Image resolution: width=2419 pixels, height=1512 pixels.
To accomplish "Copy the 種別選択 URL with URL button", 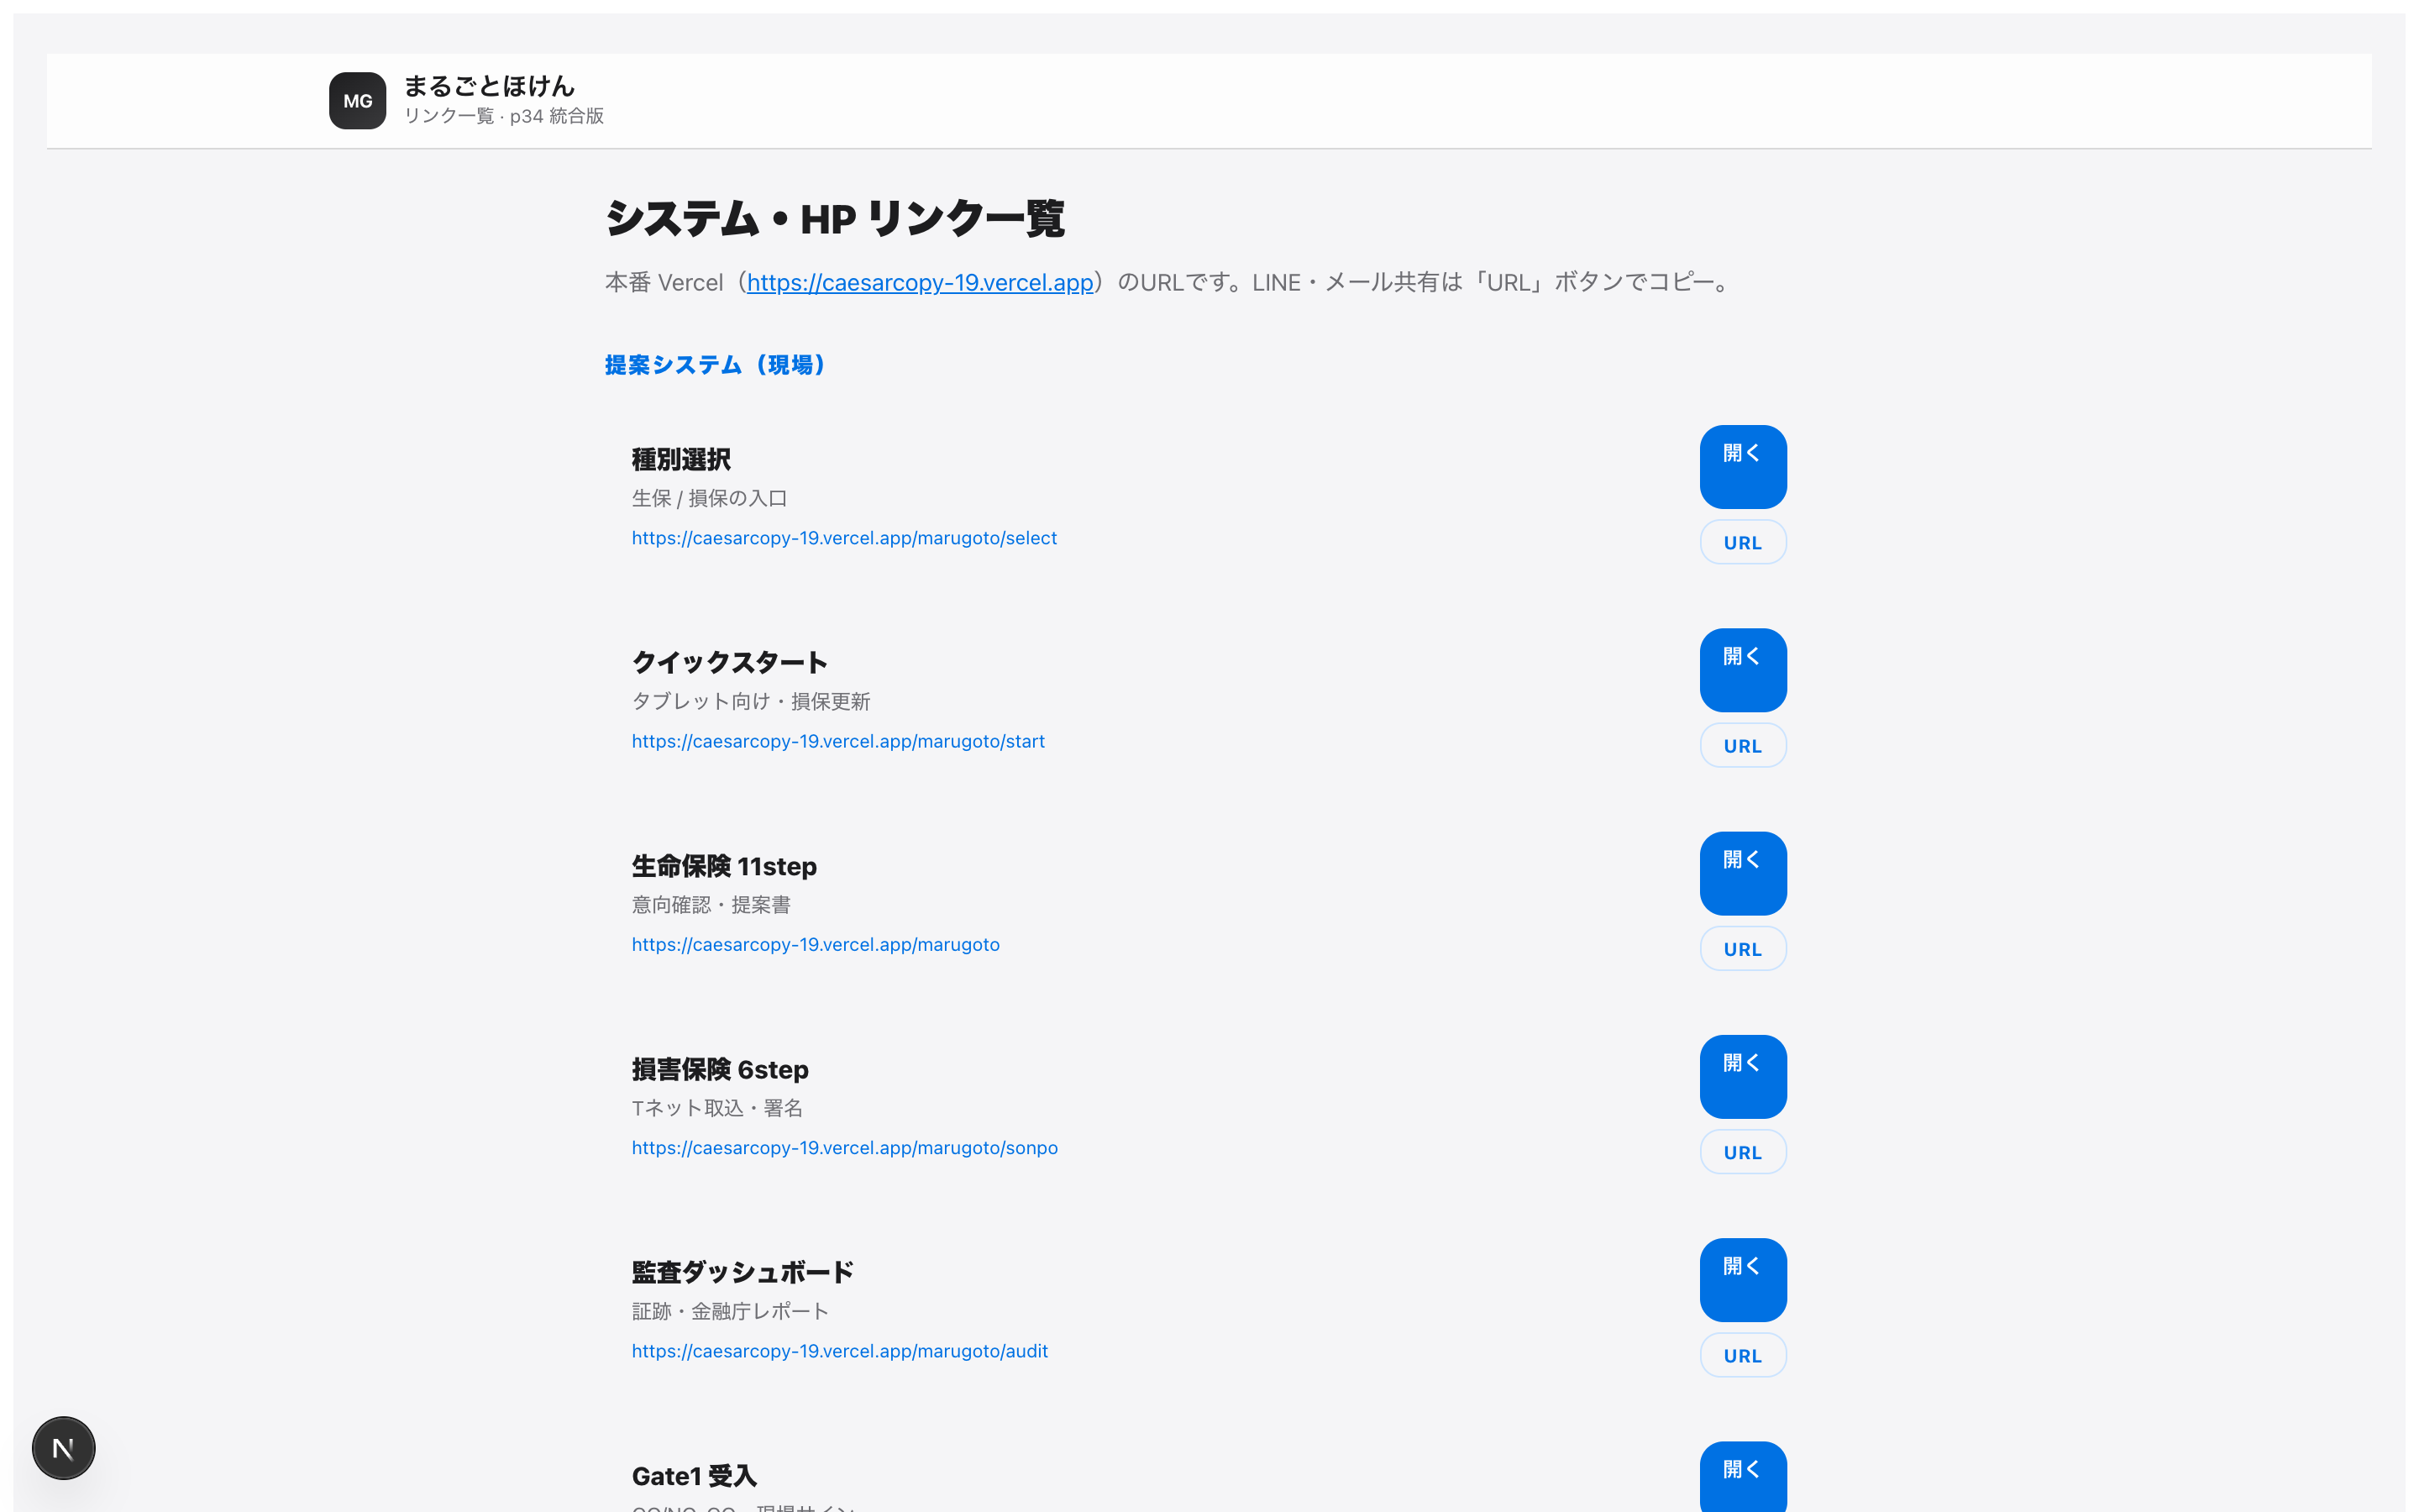I will point(1742,542).
